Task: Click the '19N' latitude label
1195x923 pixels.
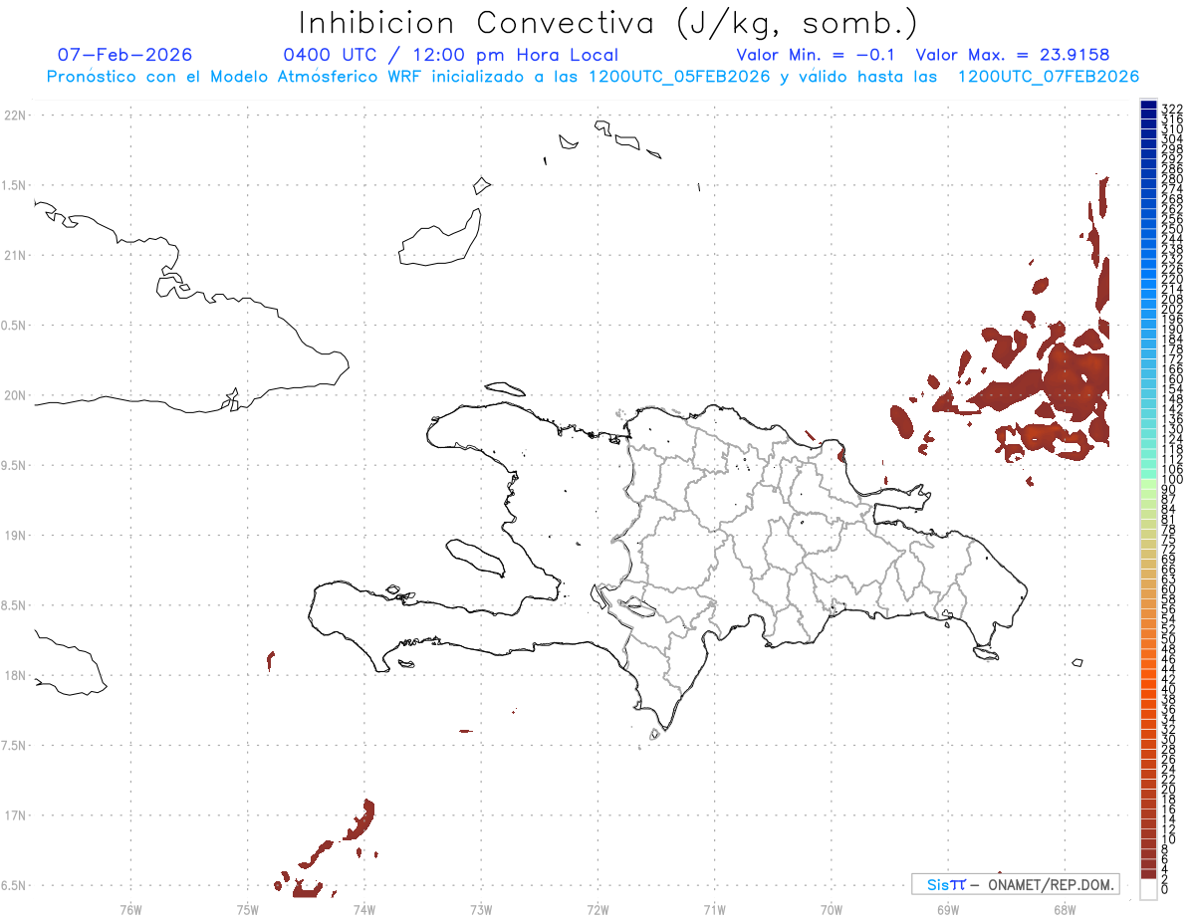Action: [14, 536]
